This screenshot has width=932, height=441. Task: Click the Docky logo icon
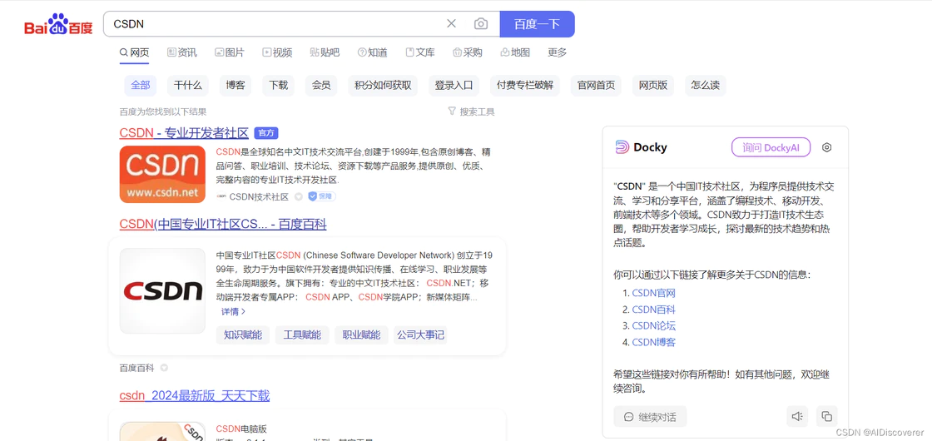pyautogui.click(x=622, y=147)
